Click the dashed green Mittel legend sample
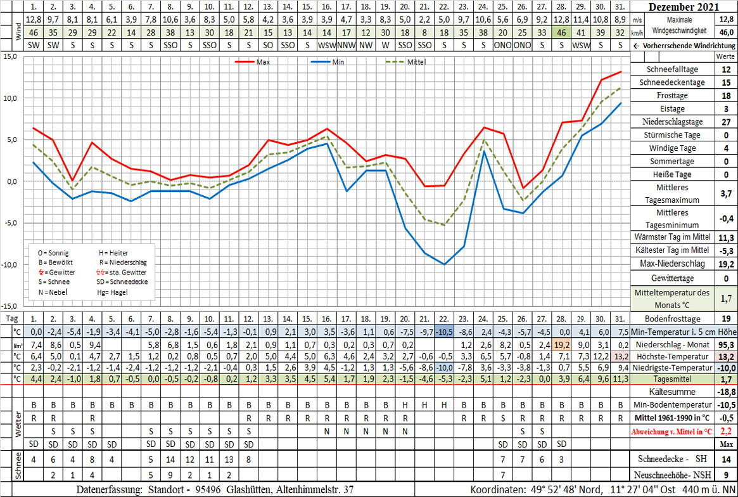This screenshot has width=738, height=497. [x=396, y=62]
